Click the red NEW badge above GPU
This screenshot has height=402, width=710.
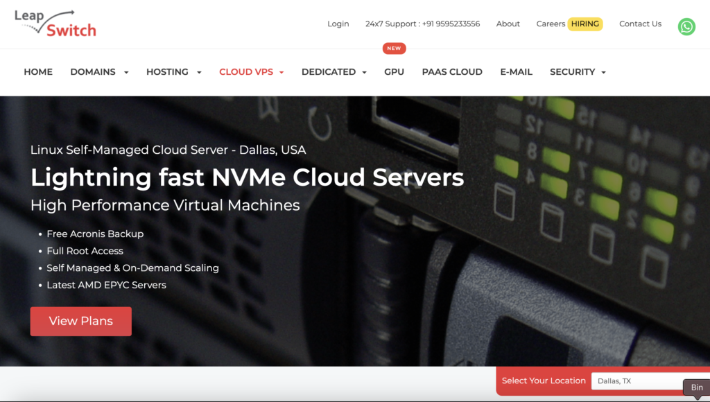pos(394,49)
